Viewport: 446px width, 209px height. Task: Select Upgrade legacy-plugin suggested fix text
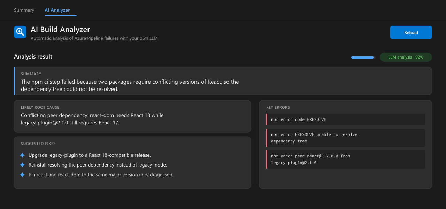(x=90, y=155)
